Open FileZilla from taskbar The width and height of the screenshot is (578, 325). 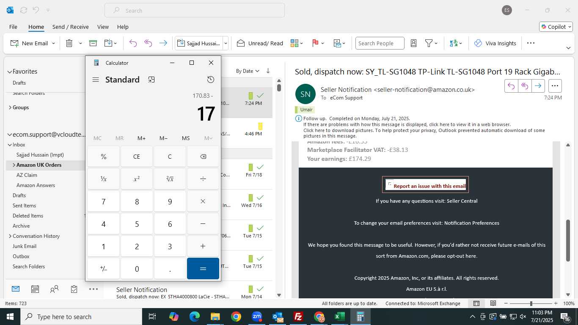point(298,317)
